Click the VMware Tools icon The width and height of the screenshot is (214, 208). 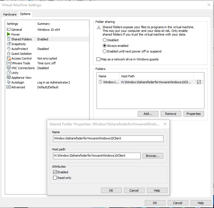[9, 63]
